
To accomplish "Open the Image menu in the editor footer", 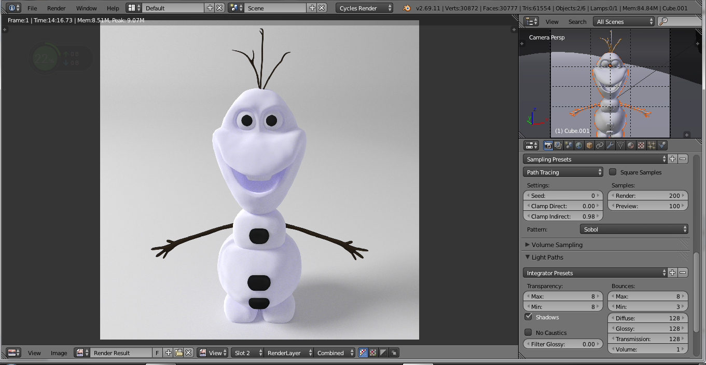I will pyautogui.click(x=59, y=353).
